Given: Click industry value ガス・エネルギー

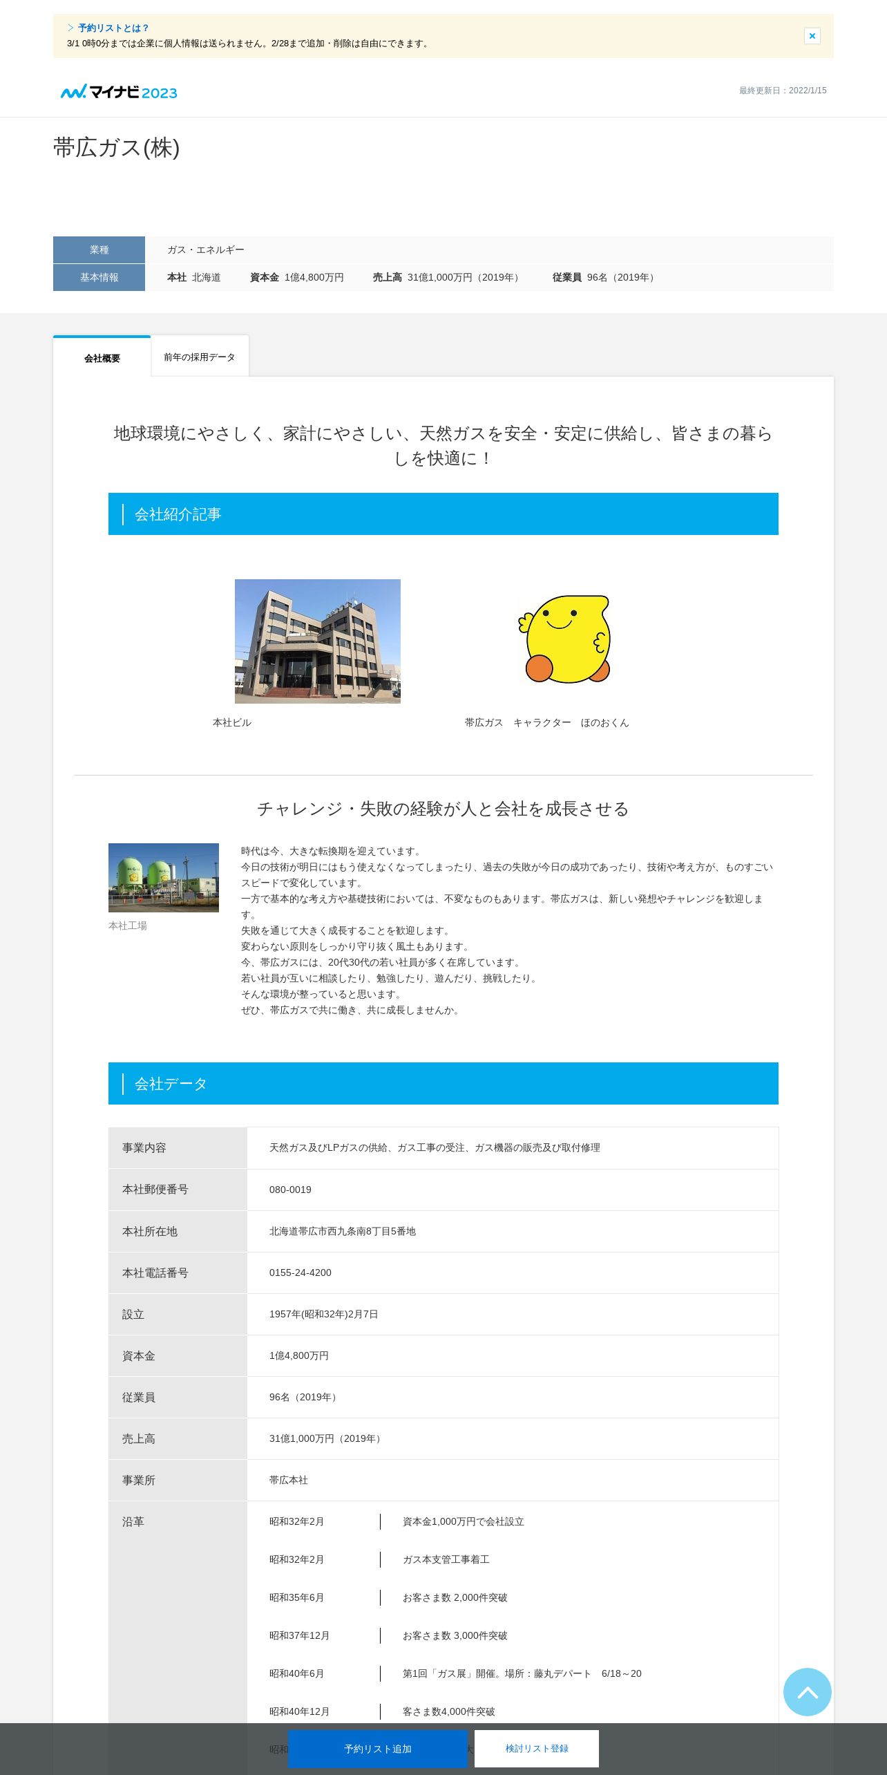Looking at the screenshot, I should point(206,250).
